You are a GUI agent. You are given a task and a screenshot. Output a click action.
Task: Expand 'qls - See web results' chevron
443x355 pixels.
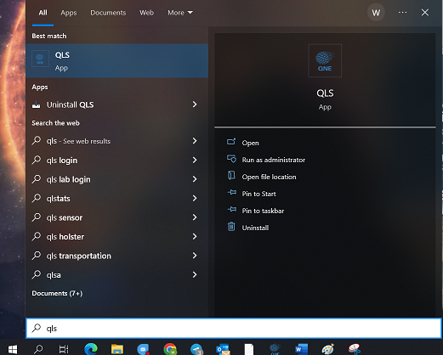(195, 141)
